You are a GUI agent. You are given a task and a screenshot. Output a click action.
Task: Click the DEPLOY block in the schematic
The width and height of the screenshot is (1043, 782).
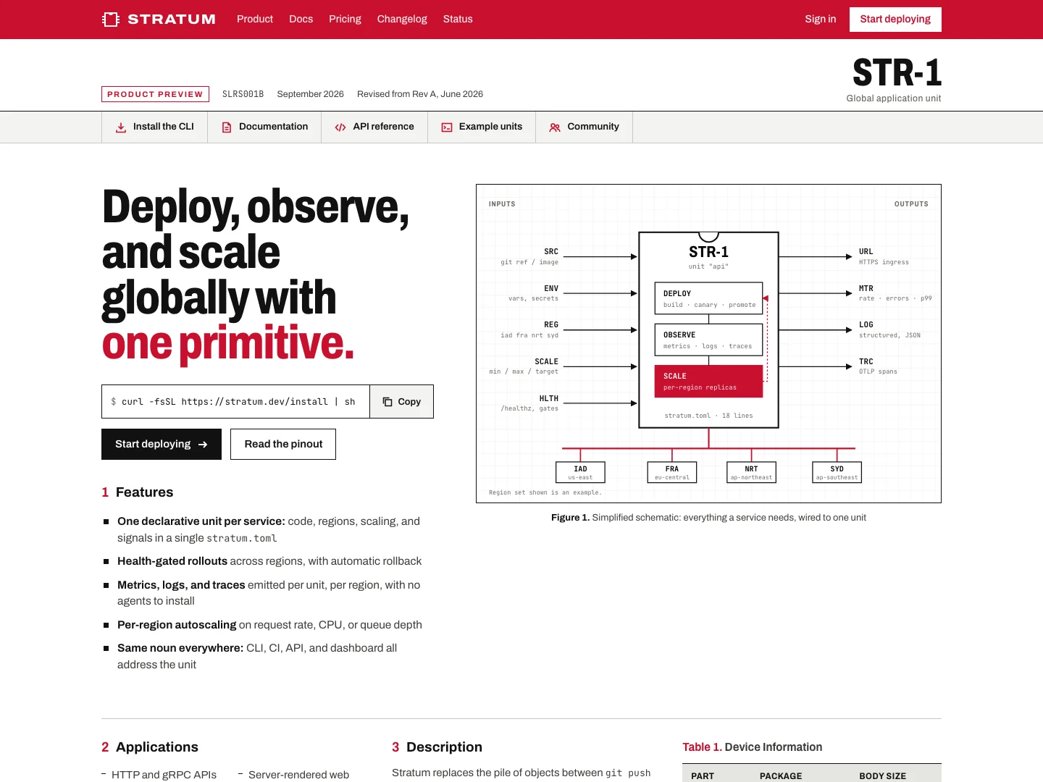pyautogui.click(x=708, y=298)
